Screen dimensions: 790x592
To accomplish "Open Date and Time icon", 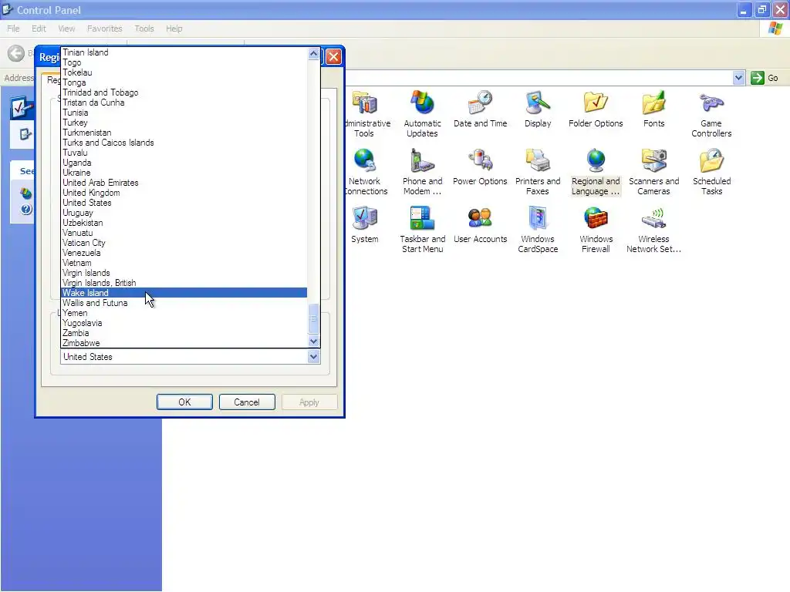I will [x=480, y=103].
